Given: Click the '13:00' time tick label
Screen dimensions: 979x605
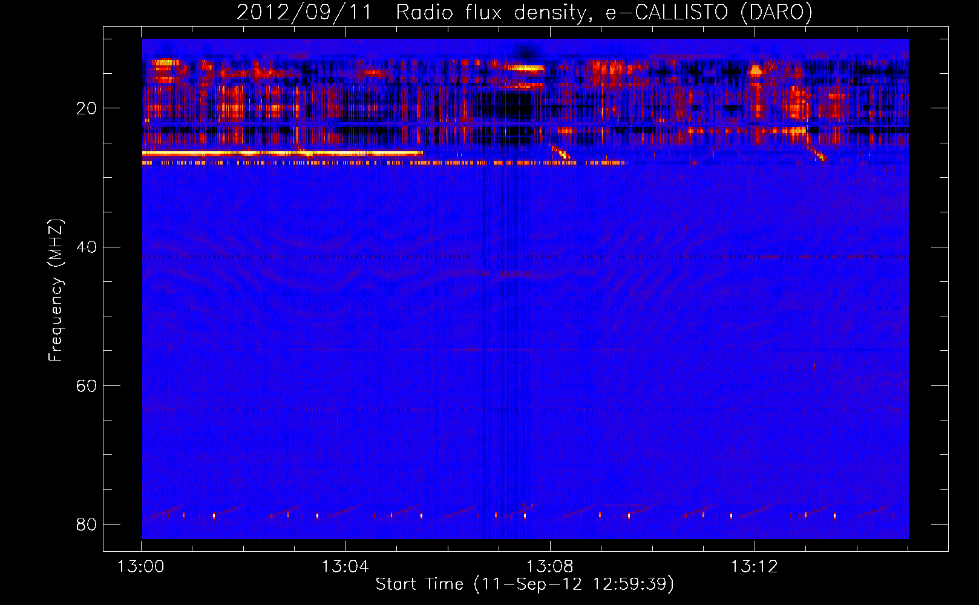Looking at the screenshot, I should pyautogui.click(x=141, y=567).
